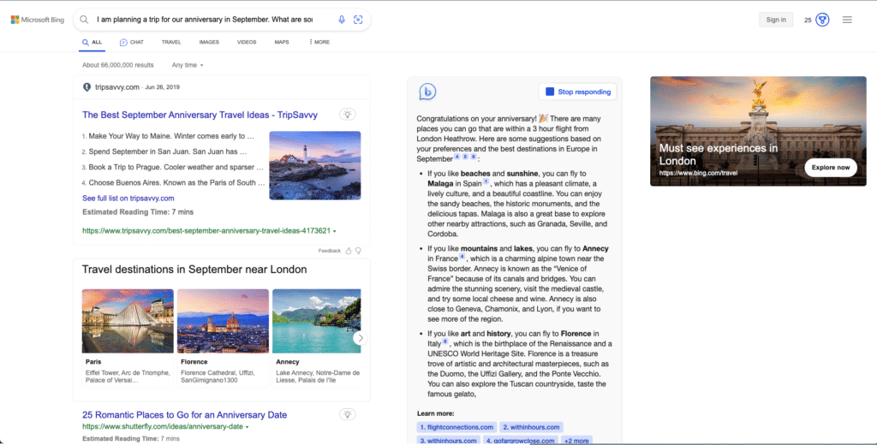
Task: Click Feedback text under TripSavvy result
Action: tap(330, 251)
